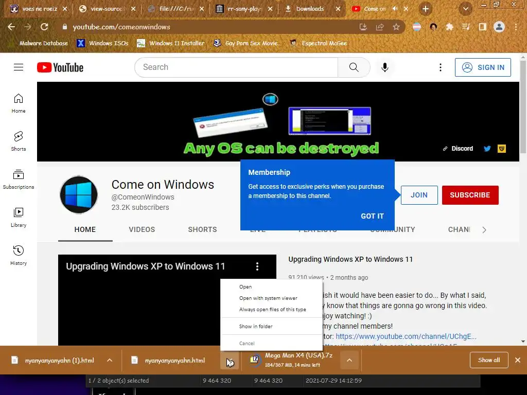Image resolution: width=527 pixels, height=395 pixels.
Task: Open Espectral McGee bookmark
Action: (319, 43)
